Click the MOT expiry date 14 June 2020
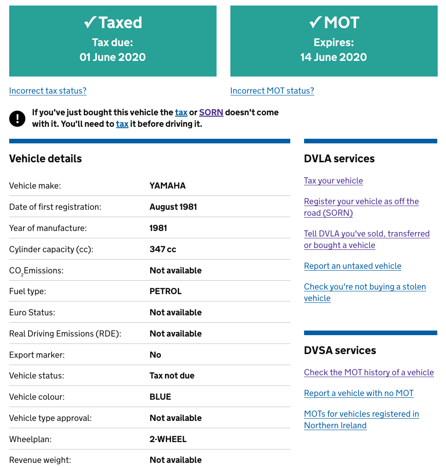 pos(334,57)
